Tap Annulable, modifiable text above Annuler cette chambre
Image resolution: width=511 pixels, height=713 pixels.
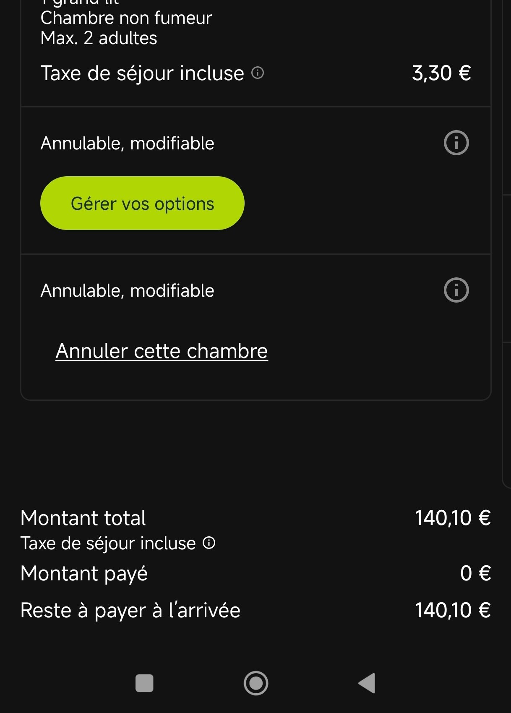point(127,290)
